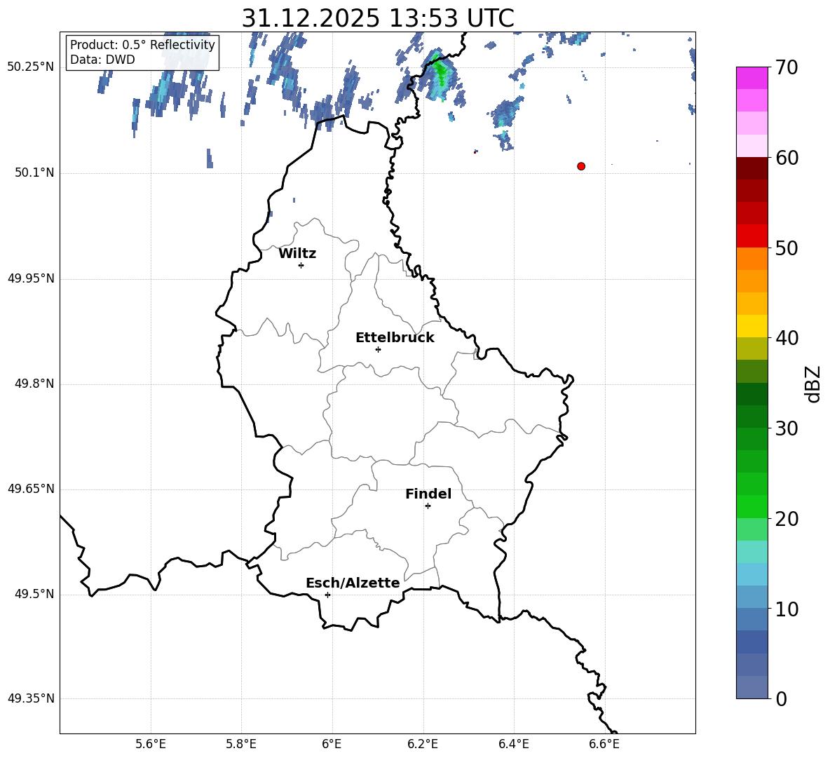Click the 31.12.2025 13:53 UTC title
This screenshot has width=830, height=758.
coord(377,18)
